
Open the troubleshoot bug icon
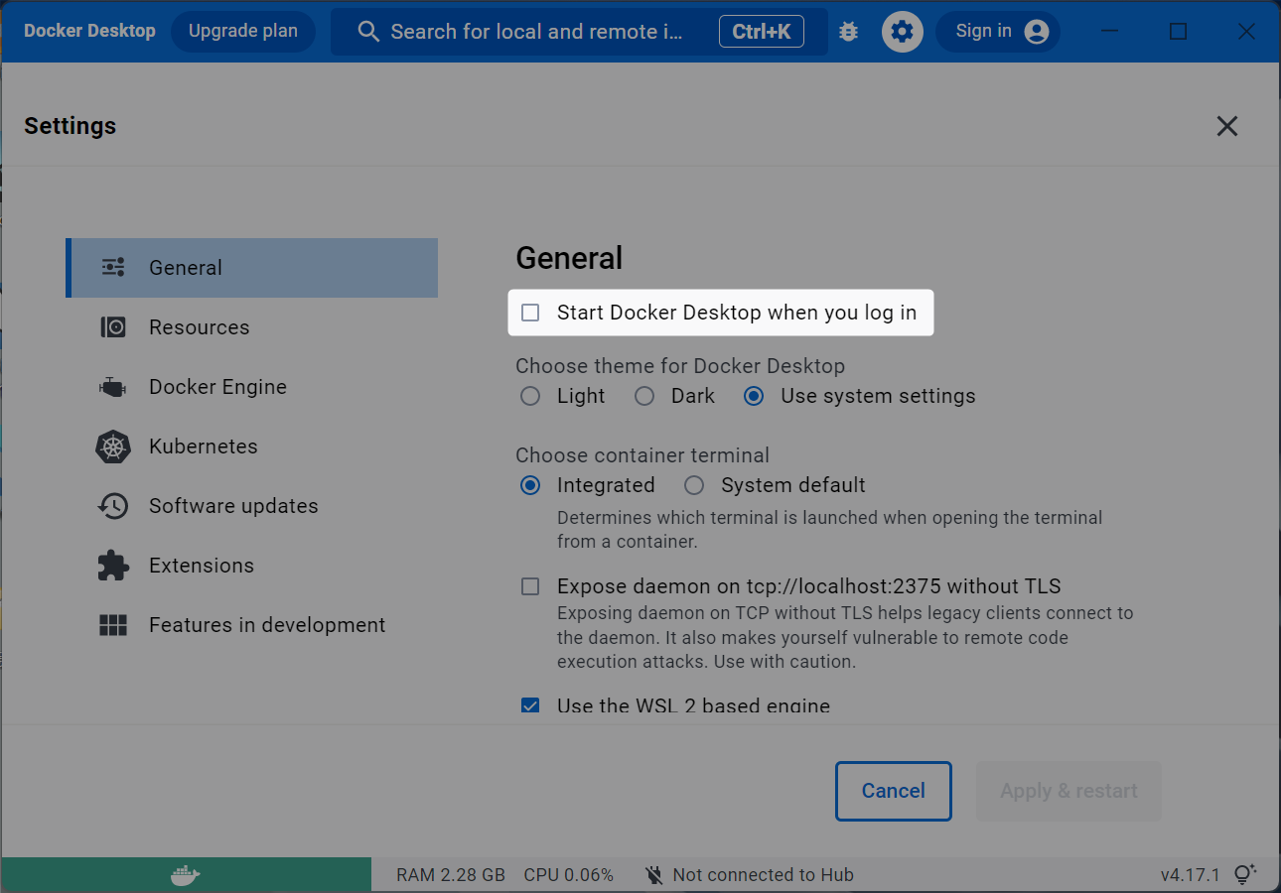[848, 32]
